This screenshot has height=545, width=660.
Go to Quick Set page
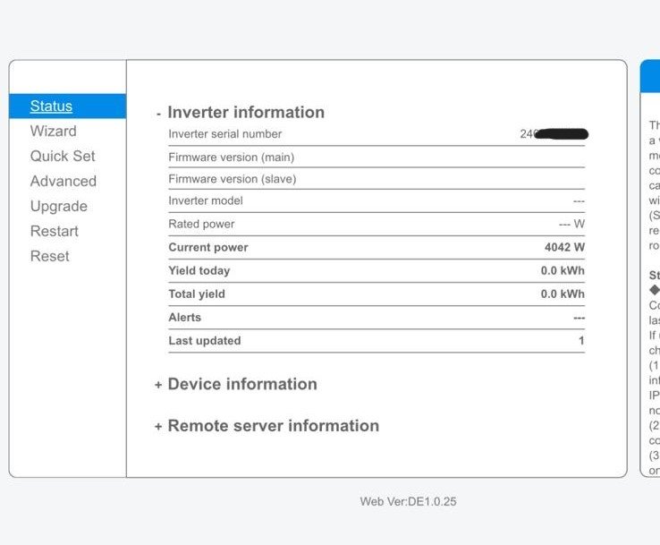point(63,156)
